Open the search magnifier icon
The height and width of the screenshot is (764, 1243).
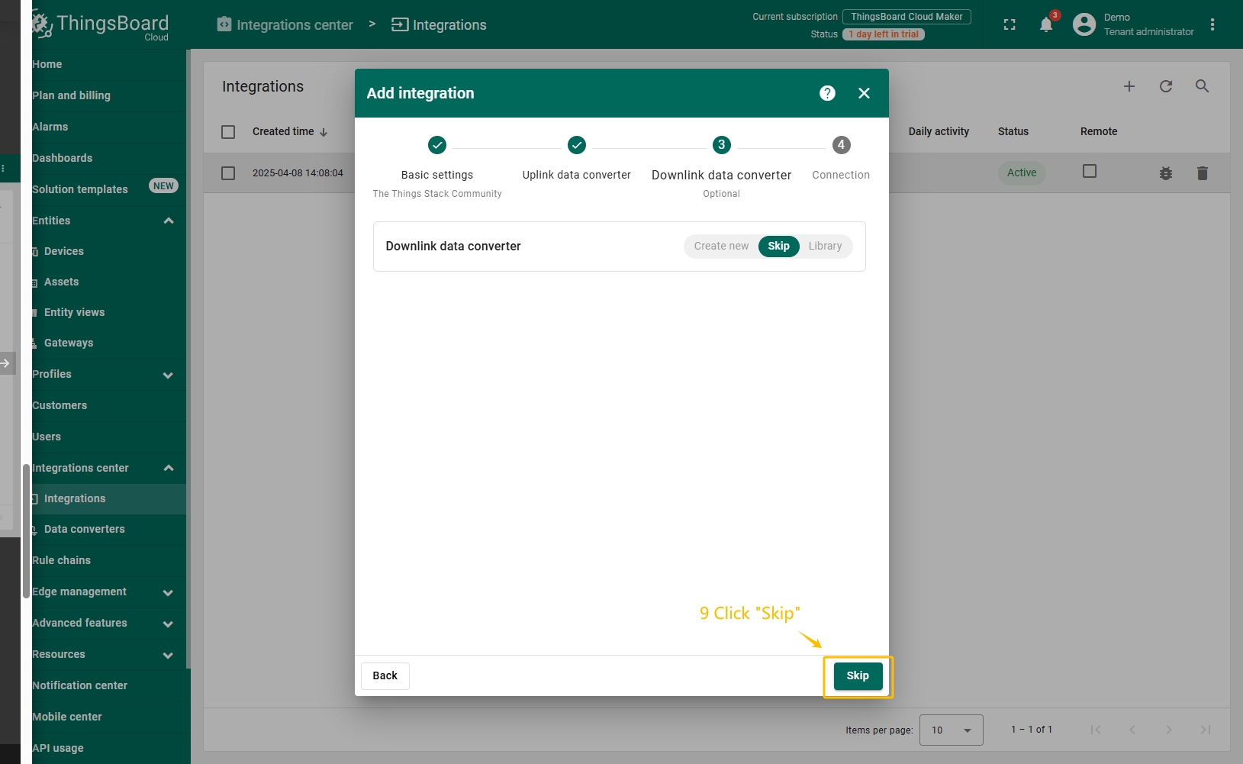(x=1202, y=86)
